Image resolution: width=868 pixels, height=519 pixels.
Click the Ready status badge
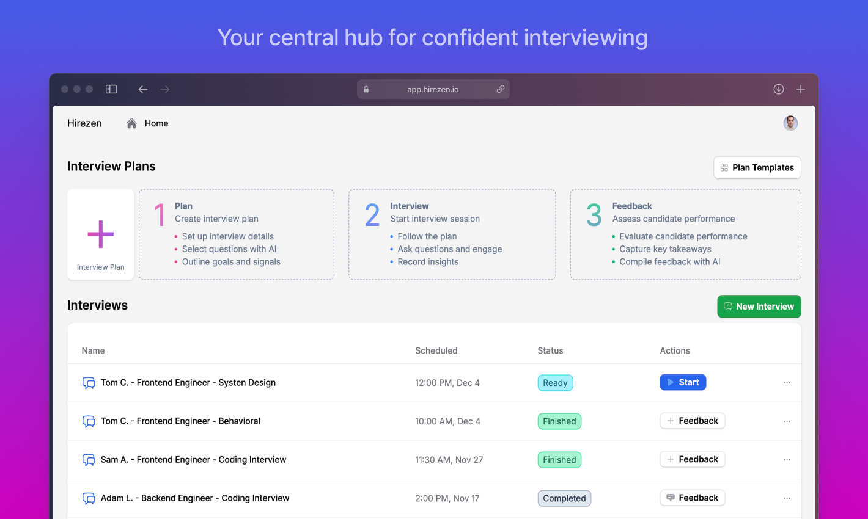pyautogui.click(x=555, y=383)
